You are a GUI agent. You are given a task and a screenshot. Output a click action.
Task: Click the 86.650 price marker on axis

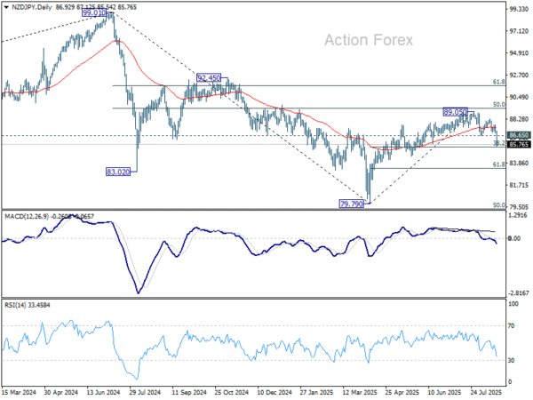519,135
